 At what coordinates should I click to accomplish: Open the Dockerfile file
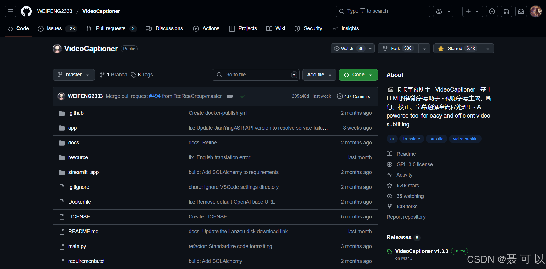click(x=80, y=202)
